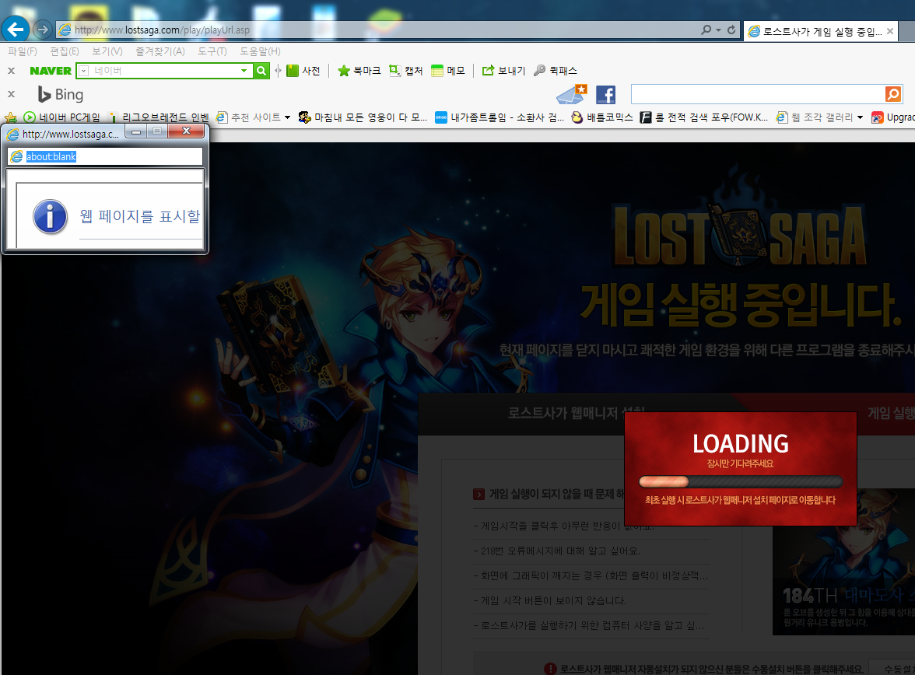
Task: Click the LOST SAGA logo
Action: (740, 233)
